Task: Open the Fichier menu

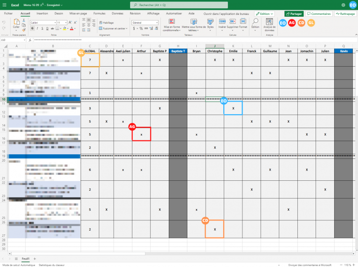Action: pos(8,14)
